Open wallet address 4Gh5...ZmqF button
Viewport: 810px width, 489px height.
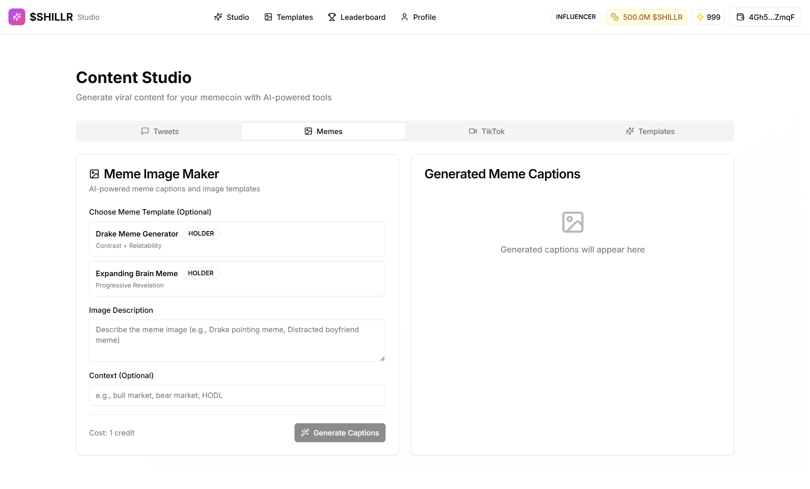pos(765,17)
